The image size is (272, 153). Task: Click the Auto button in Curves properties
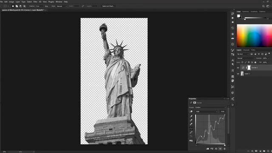coord(223,111)
